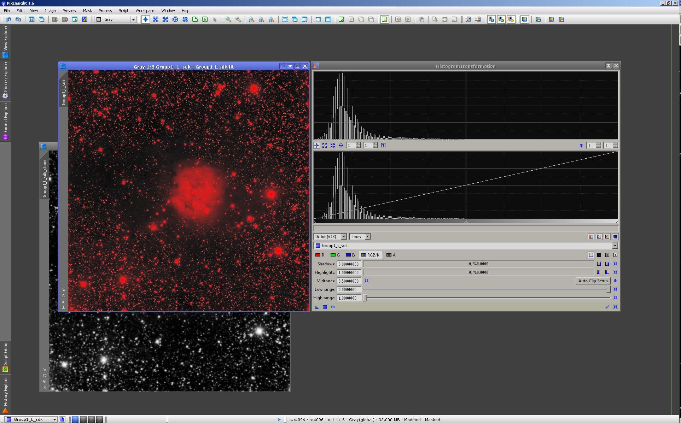Toggle show MTF curve button
The height and width of the screenshot is (424, 681).
click(x=607, y=237)
